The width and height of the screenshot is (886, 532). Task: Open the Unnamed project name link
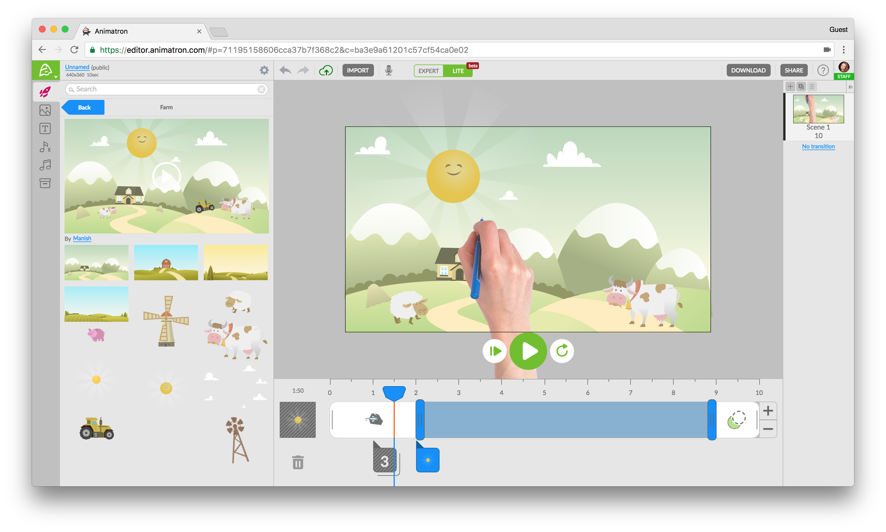tap(77, 67)
